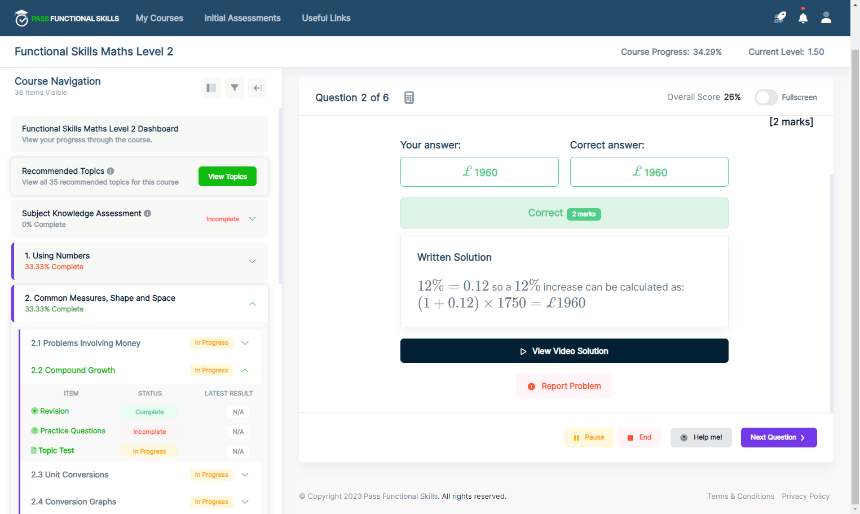Click the In Progress badge for Topic Test

coord(149,452)
